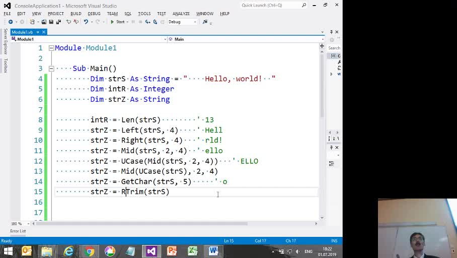This screenshot has height=258, width=457.
Task: Undo the last edit
Action: point(86,22)
